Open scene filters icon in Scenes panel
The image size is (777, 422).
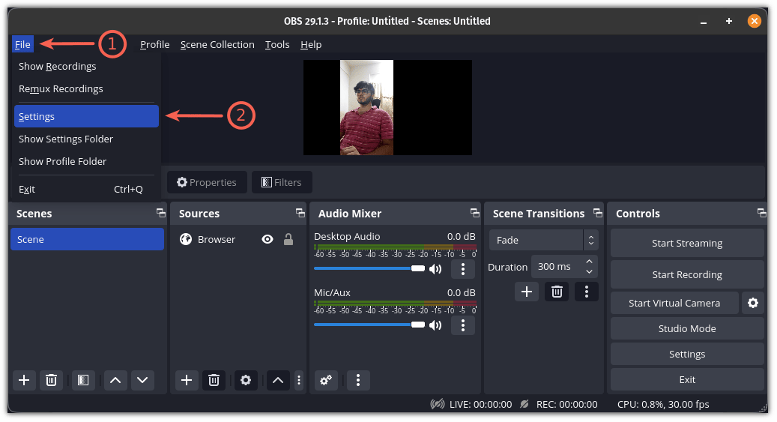[83, 380]
